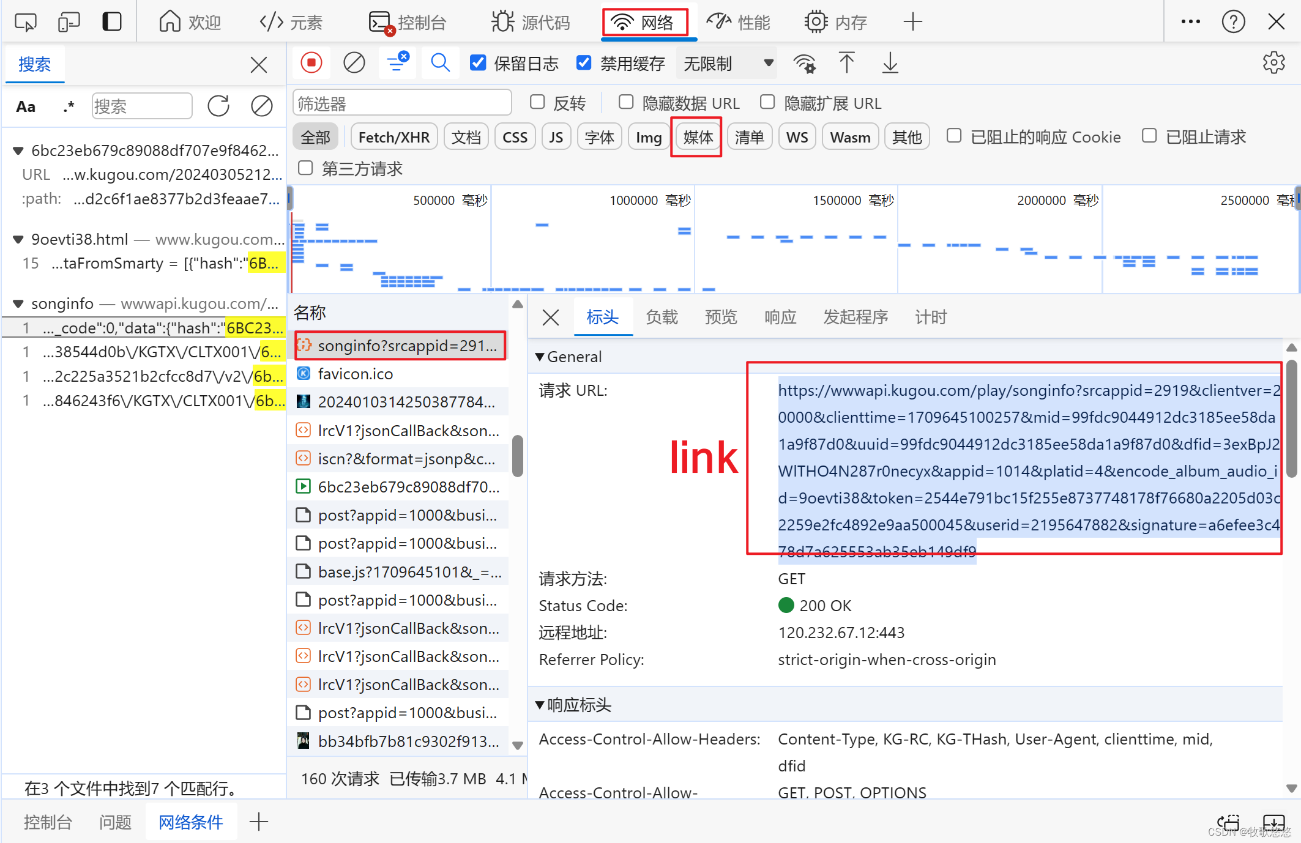Image resolution: width=1301 pixels, height=843 pixels.
Task: Open network settings gear
Action: coord(1273,62)
